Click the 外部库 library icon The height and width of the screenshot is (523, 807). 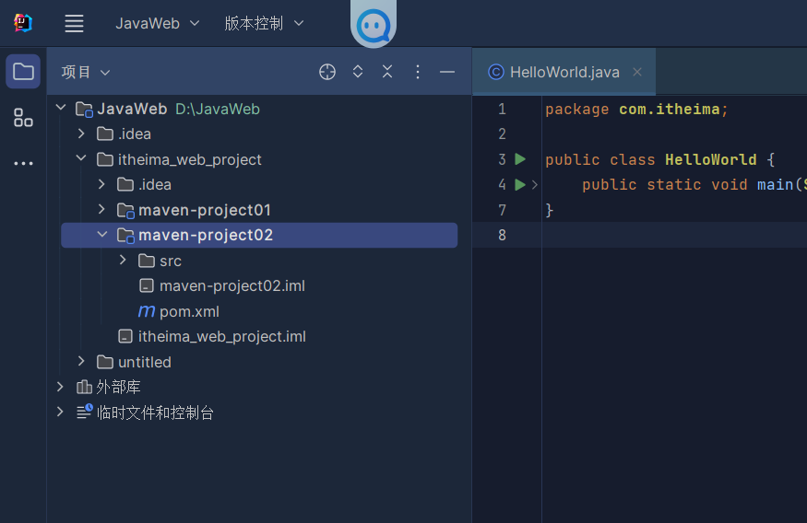pos(84,387)
